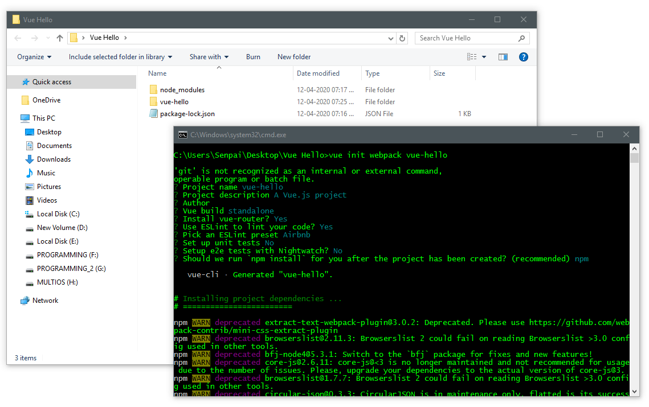Click "JSON File" type cell
The width and height of the screenshot is (649, 407).
pos(379,114)
